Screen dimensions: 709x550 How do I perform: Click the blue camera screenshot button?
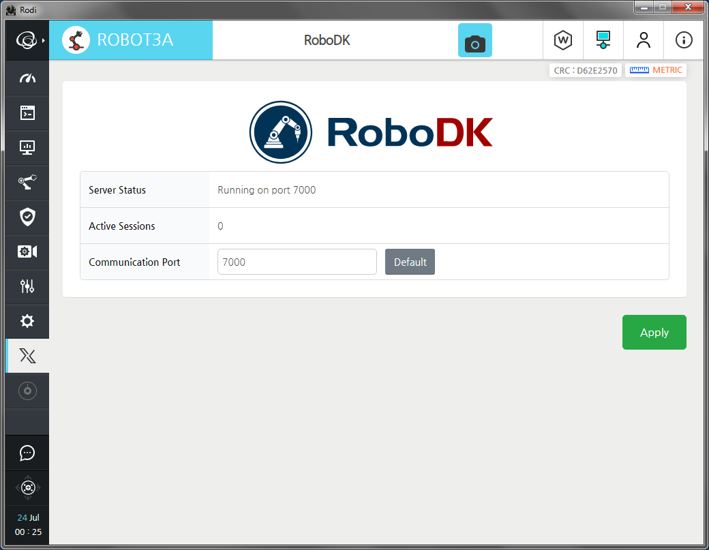(474, 41)
